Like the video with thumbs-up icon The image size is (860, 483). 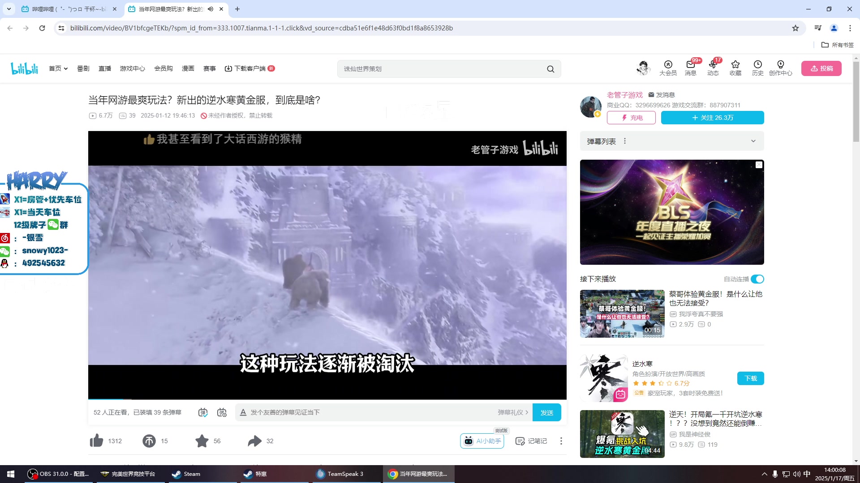click(96, 441)
